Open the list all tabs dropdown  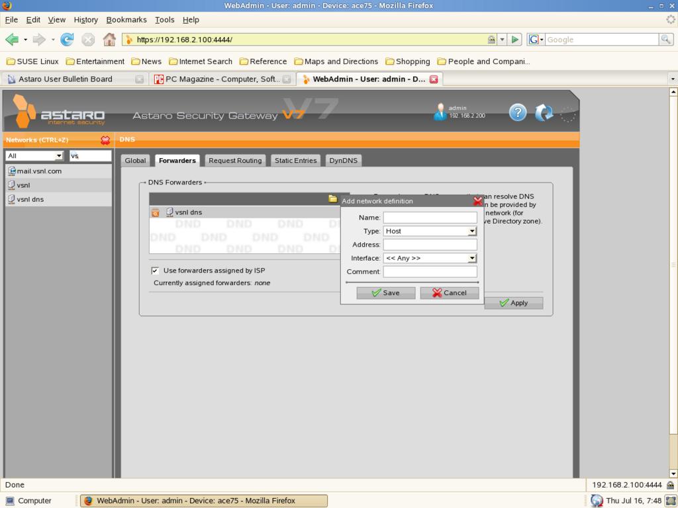click(672, 79)
